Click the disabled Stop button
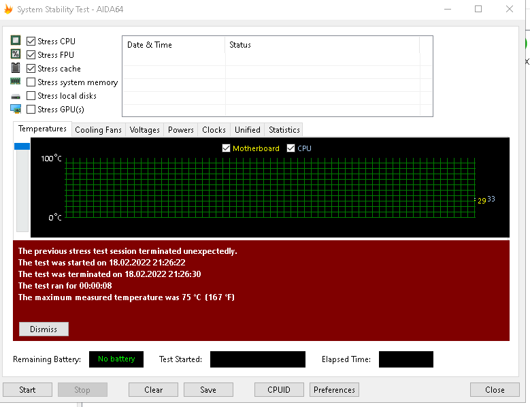This screenshot has height=407, width=530. click(82, 390)
